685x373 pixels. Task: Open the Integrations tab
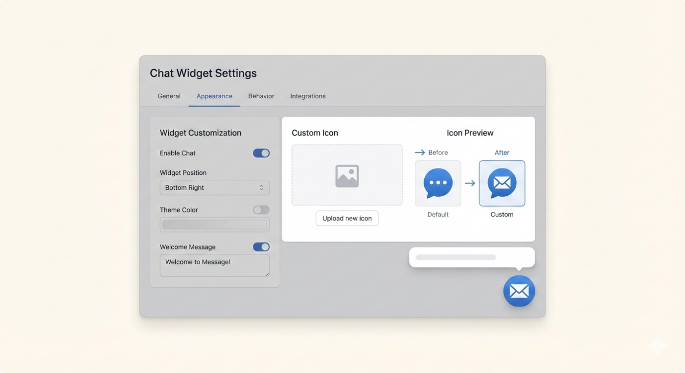[307, 96]
